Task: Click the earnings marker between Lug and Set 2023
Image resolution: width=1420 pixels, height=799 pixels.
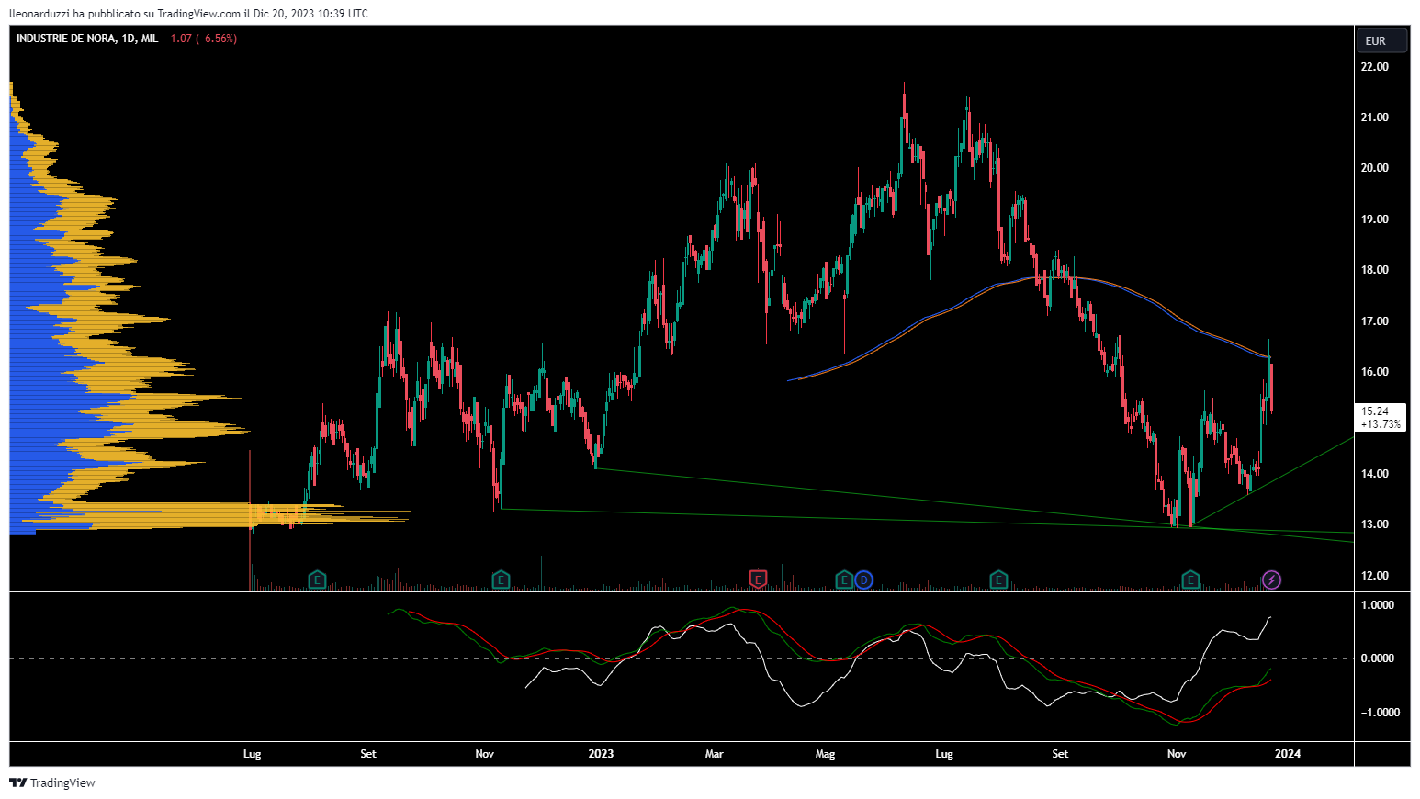Action: click(998, 580)
